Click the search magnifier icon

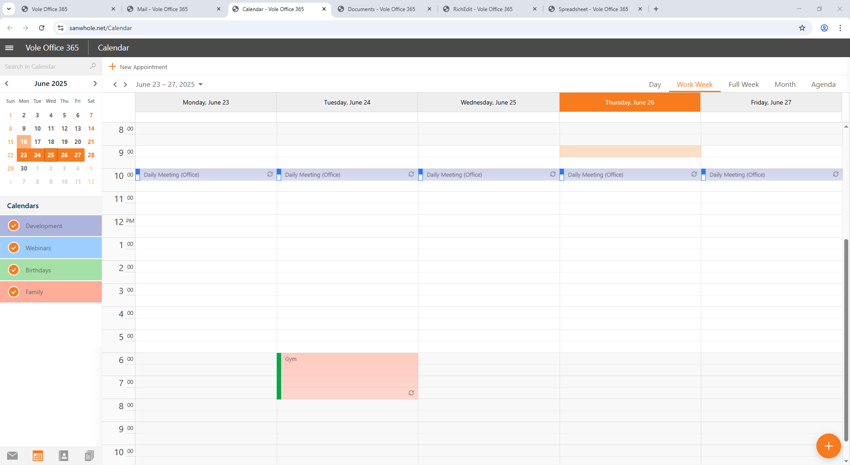pyautogui.click(x=93, y=66)
